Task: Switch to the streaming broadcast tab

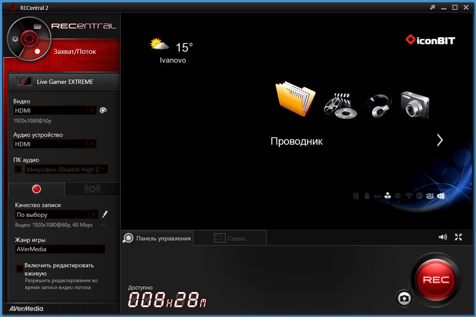Action: pyautogui.click(x=92, y=189)
